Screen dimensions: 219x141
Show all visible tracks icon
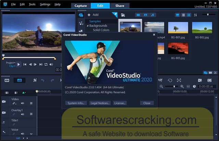point(7,93)
